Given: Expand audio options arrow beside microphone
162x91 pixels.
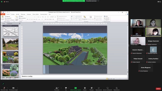Looking at the screenshot, I should (7, 88).
